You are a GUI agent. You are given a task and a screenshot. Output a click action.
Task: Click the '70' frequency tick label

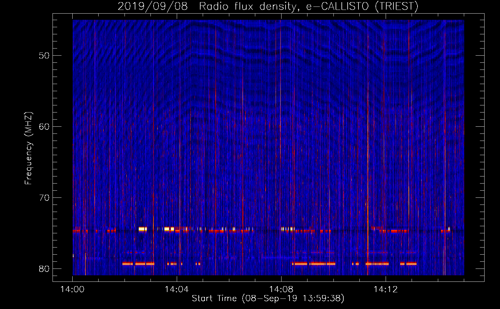pyautogui.click(x=44, y=198)
